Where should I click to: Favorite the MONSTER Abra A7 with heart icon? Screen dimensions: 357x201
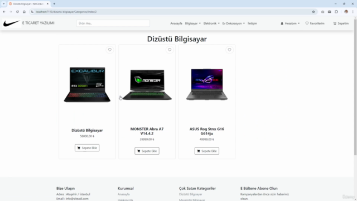pos(170,50)
